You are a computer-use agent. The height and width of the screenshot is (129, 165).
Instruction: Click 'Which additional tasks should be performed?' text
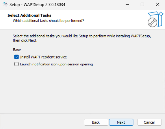[x=48, y=21]
